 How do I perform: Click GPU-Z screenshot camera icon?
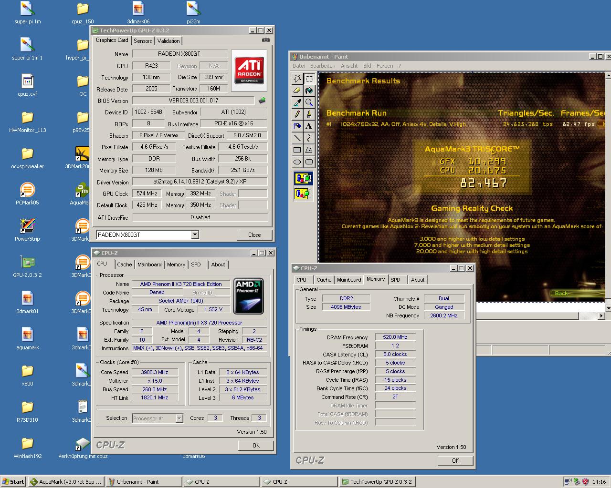click(266, 40)
